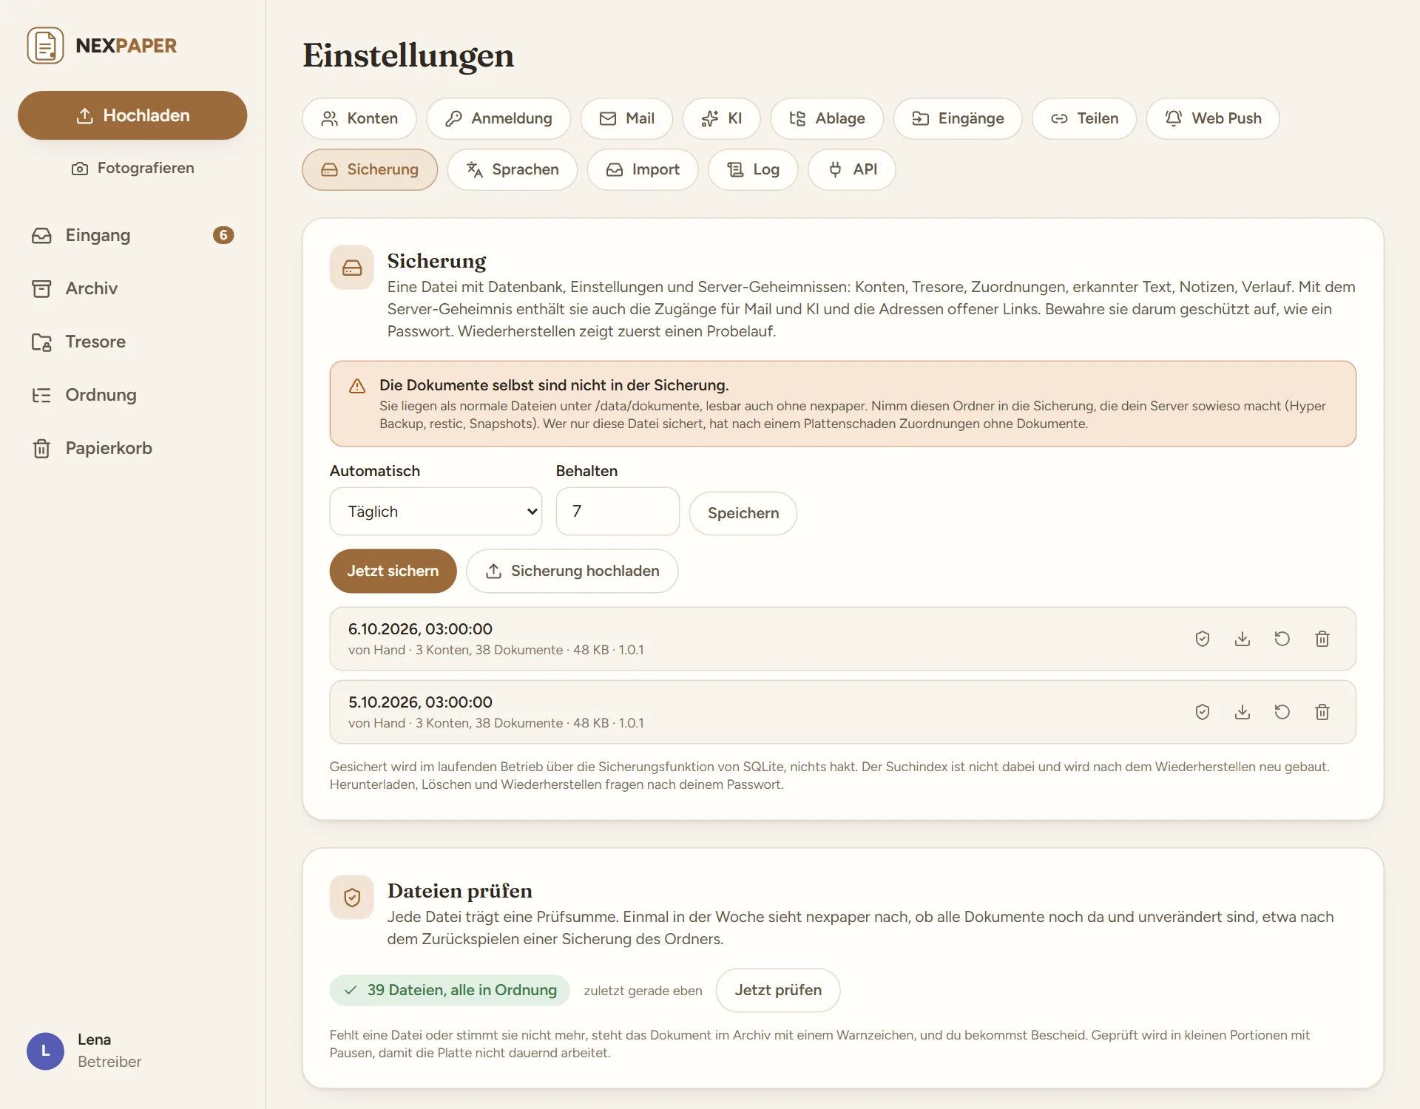1420x1109 pixels.
Task: Open the Teilen settings tab
Action: point(1084,118)
